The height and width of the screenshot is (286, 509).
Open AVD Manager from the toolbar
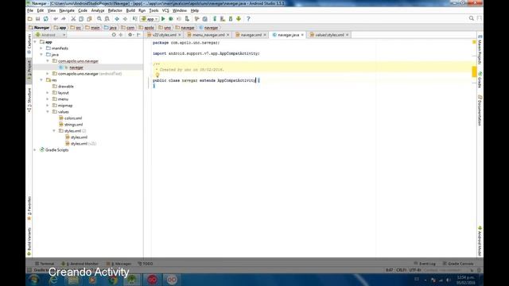point(223,19)
